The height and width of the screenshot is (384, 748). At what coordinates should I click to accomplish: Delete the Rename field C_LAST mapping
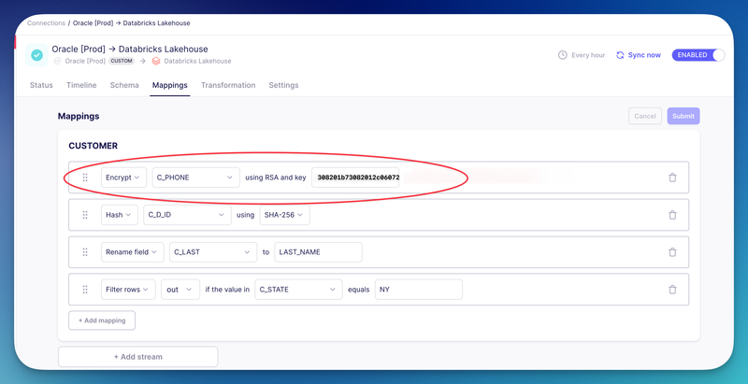(x=672, y=252)
